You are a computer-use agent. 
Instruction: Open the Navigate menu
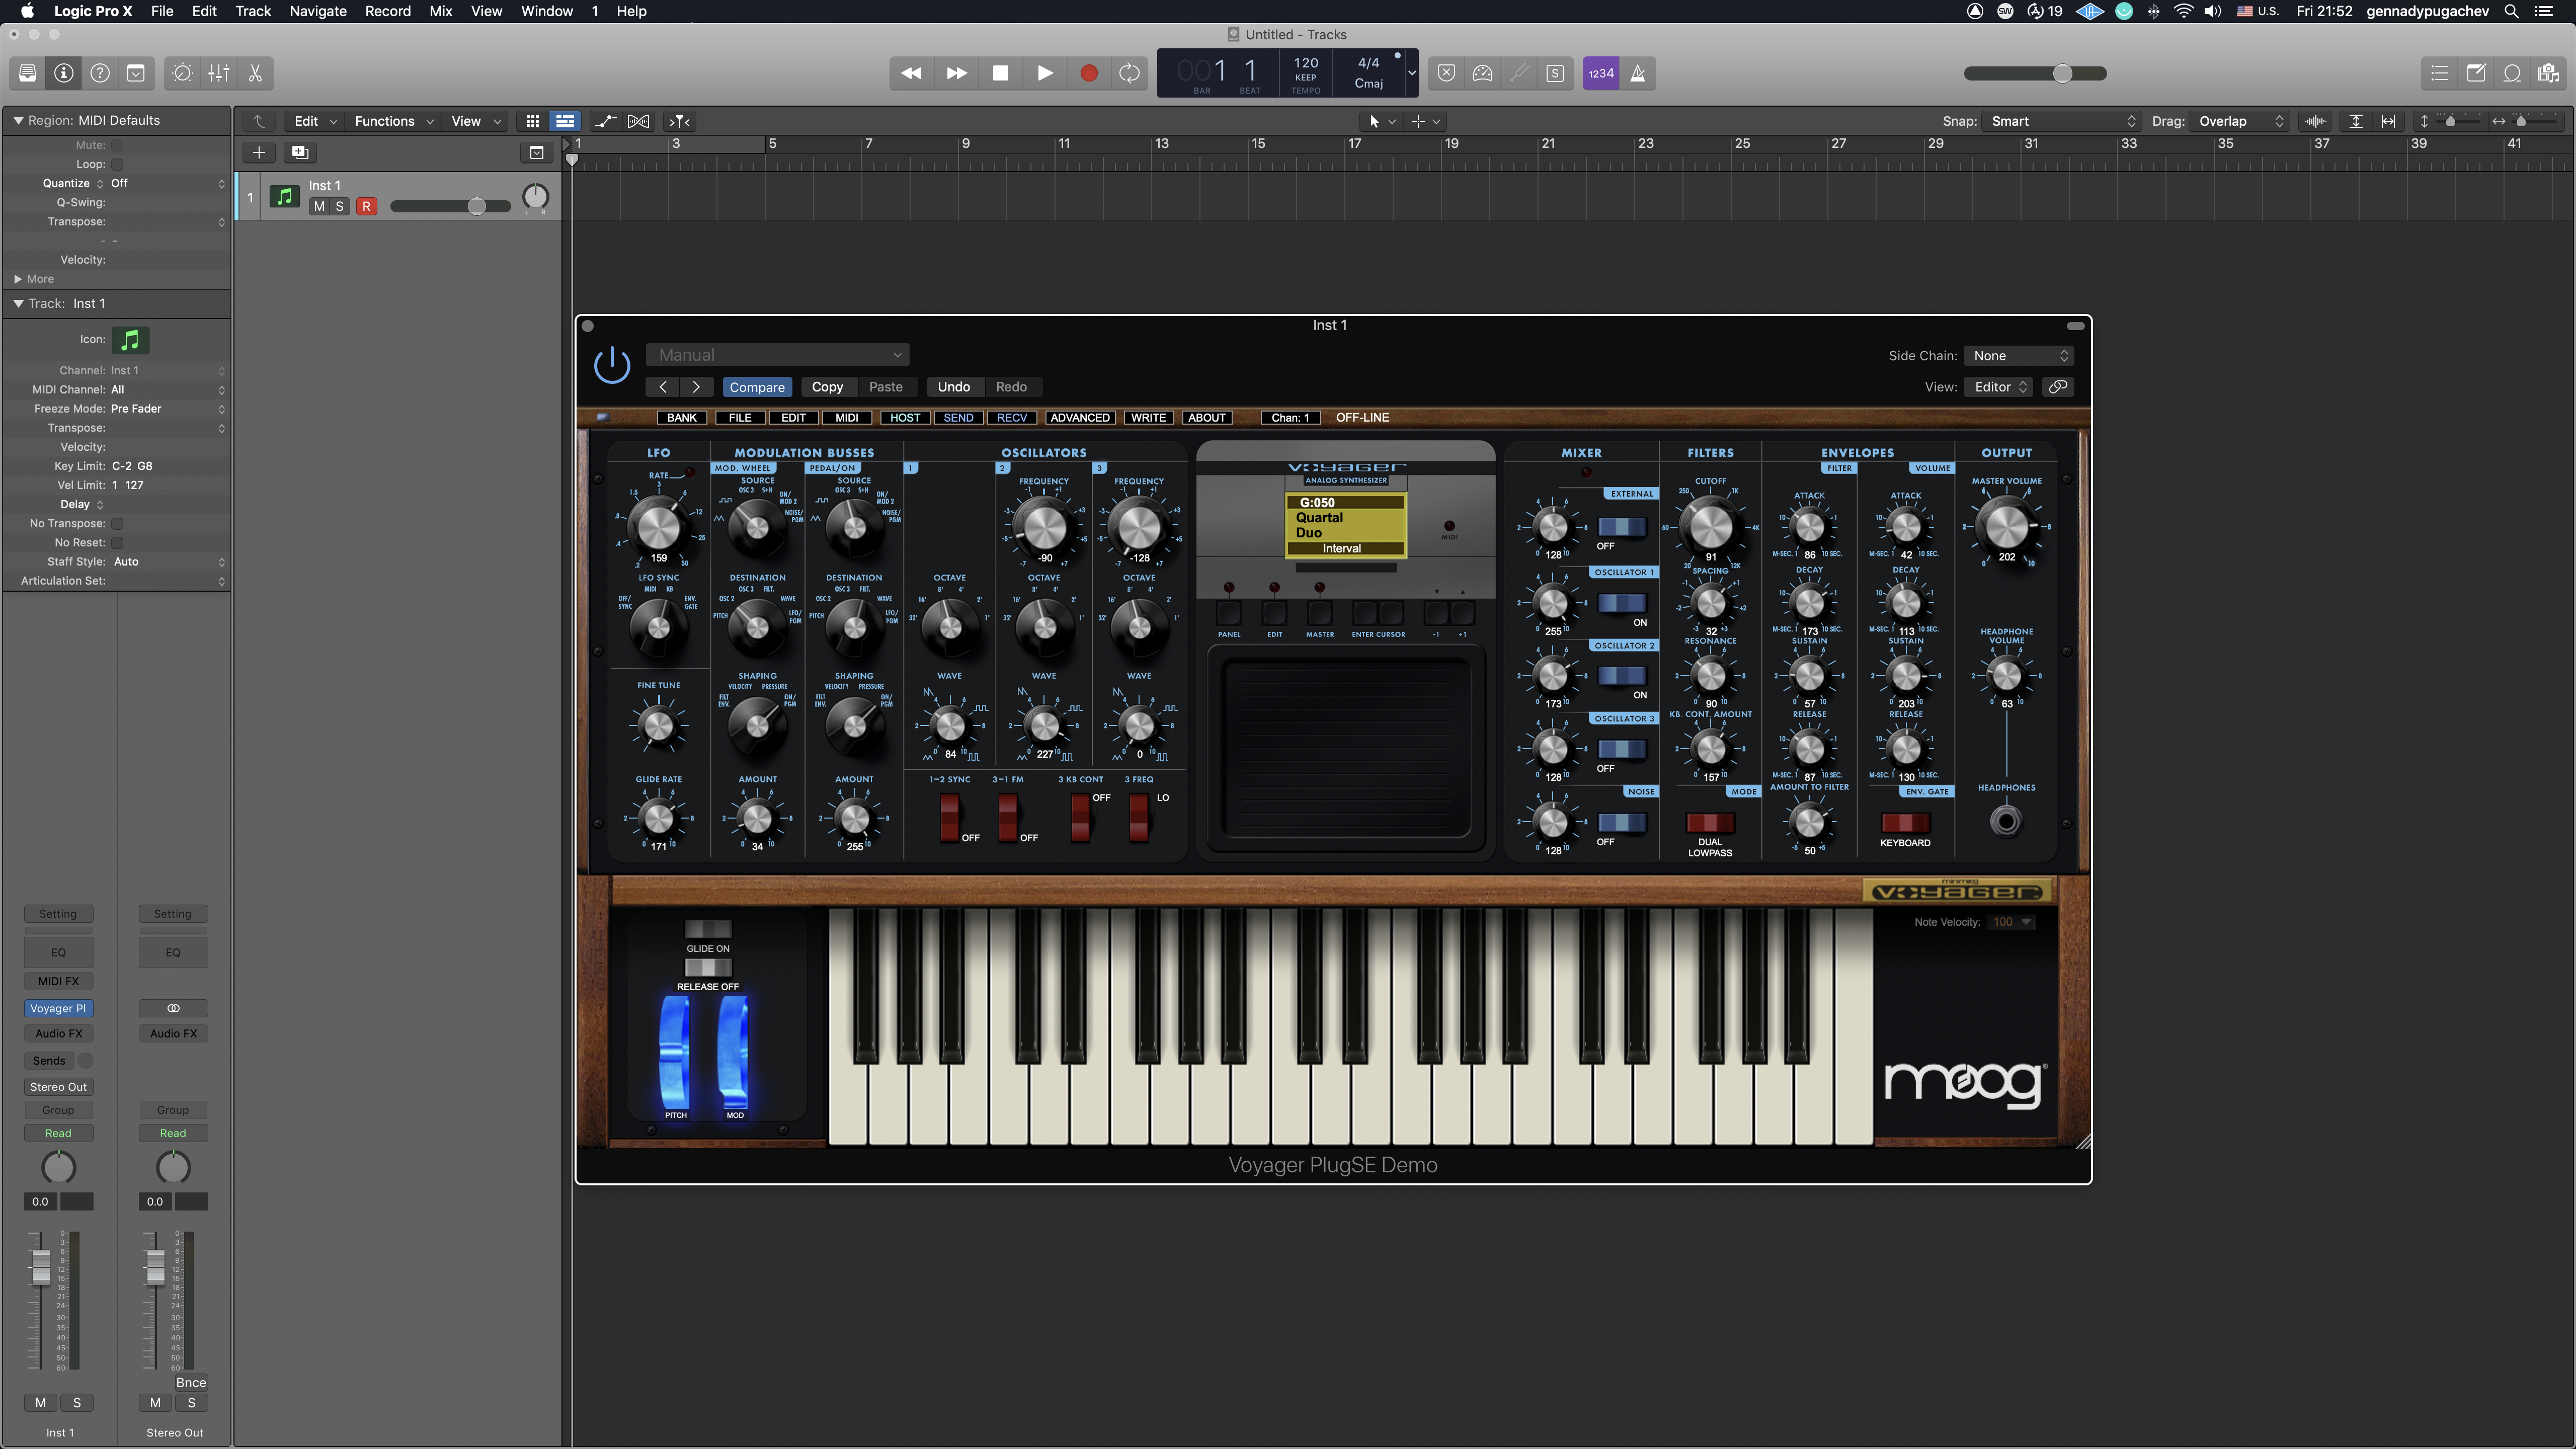point(317,11)
